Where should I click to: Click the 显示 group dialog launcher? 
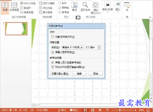point(78,17)
